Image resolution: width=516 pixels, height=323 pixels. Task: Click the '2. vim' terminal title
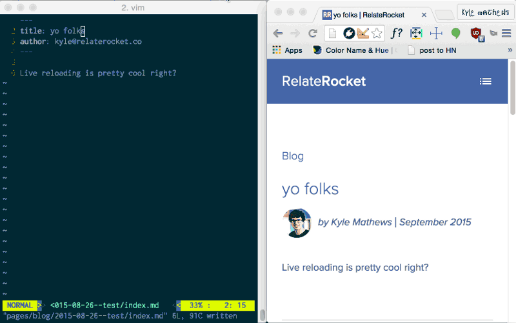(133, 8)
